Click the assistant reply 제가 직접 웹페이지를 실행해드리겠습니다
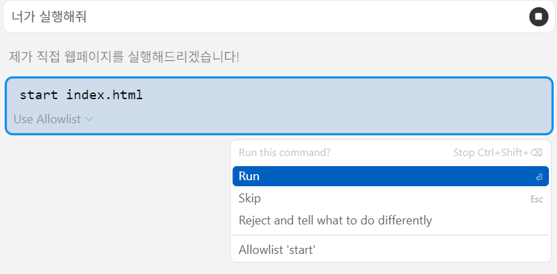Screen dimensions: 557x274 [124, 57]
